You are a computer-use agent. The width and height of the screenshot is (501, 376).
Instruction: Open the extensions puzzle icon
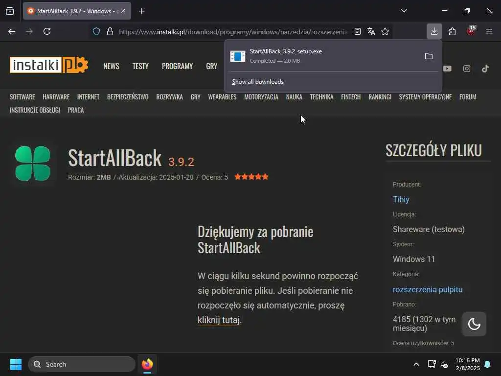coord(452,32)
